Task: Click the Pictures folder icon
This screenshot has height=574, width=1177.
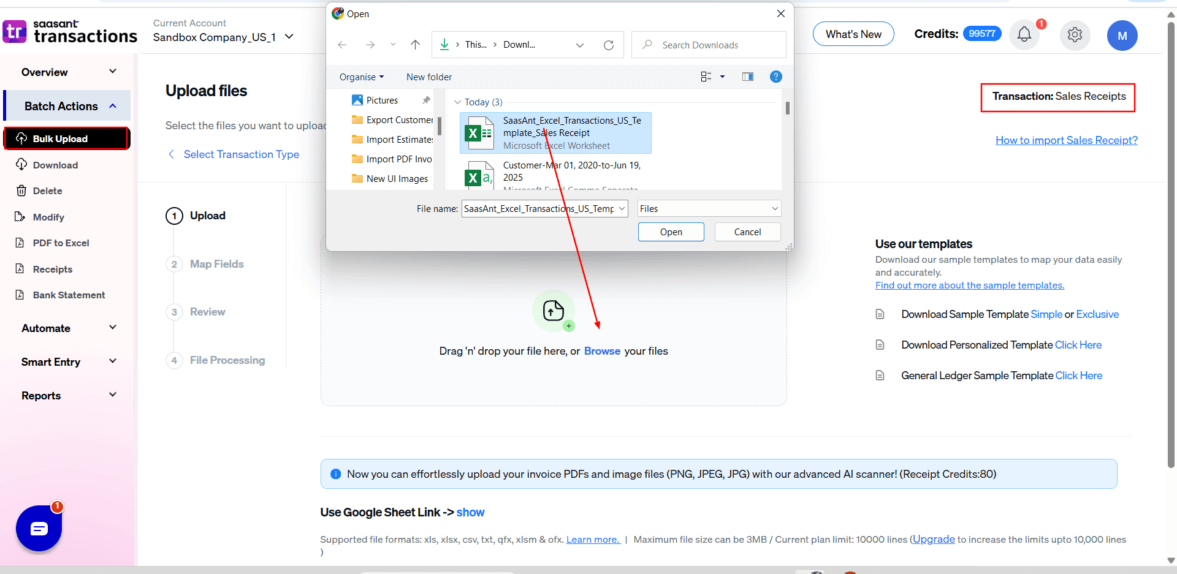Action: point(357,100)
